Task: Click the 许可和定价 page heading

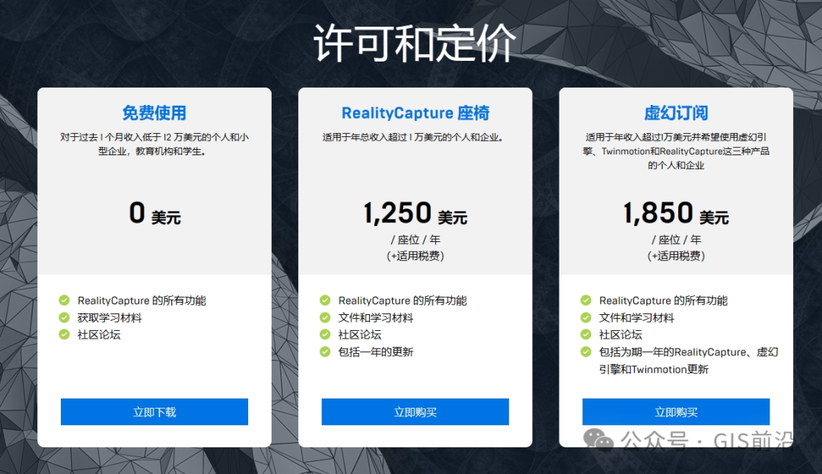Action: point(415,43)
